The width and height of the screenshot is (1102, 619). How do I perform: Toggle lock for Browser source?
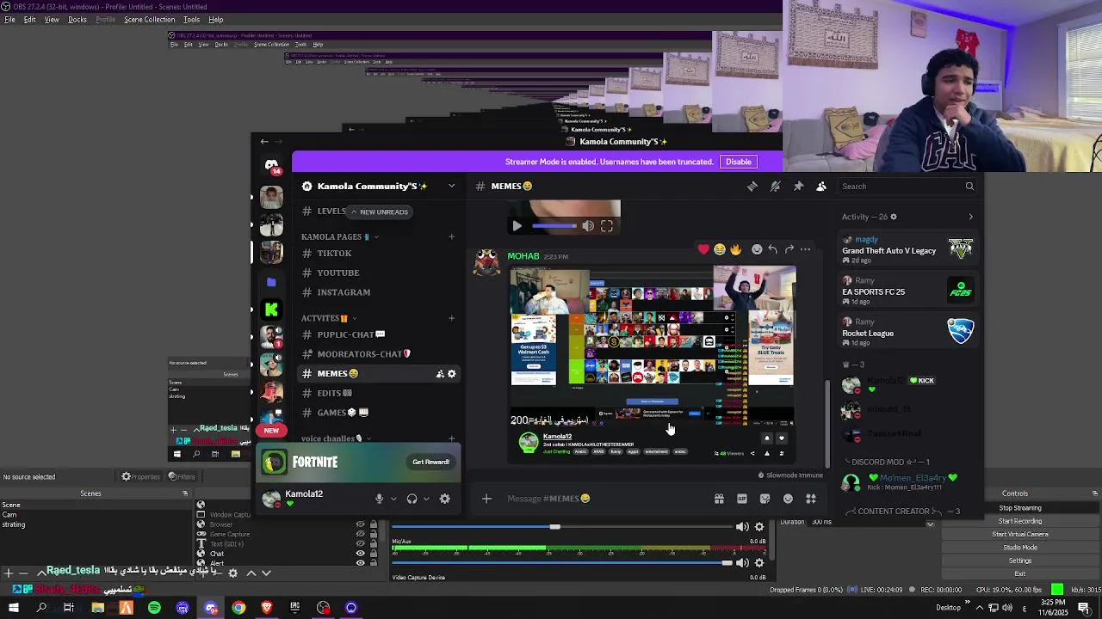(x=373, y=524)
